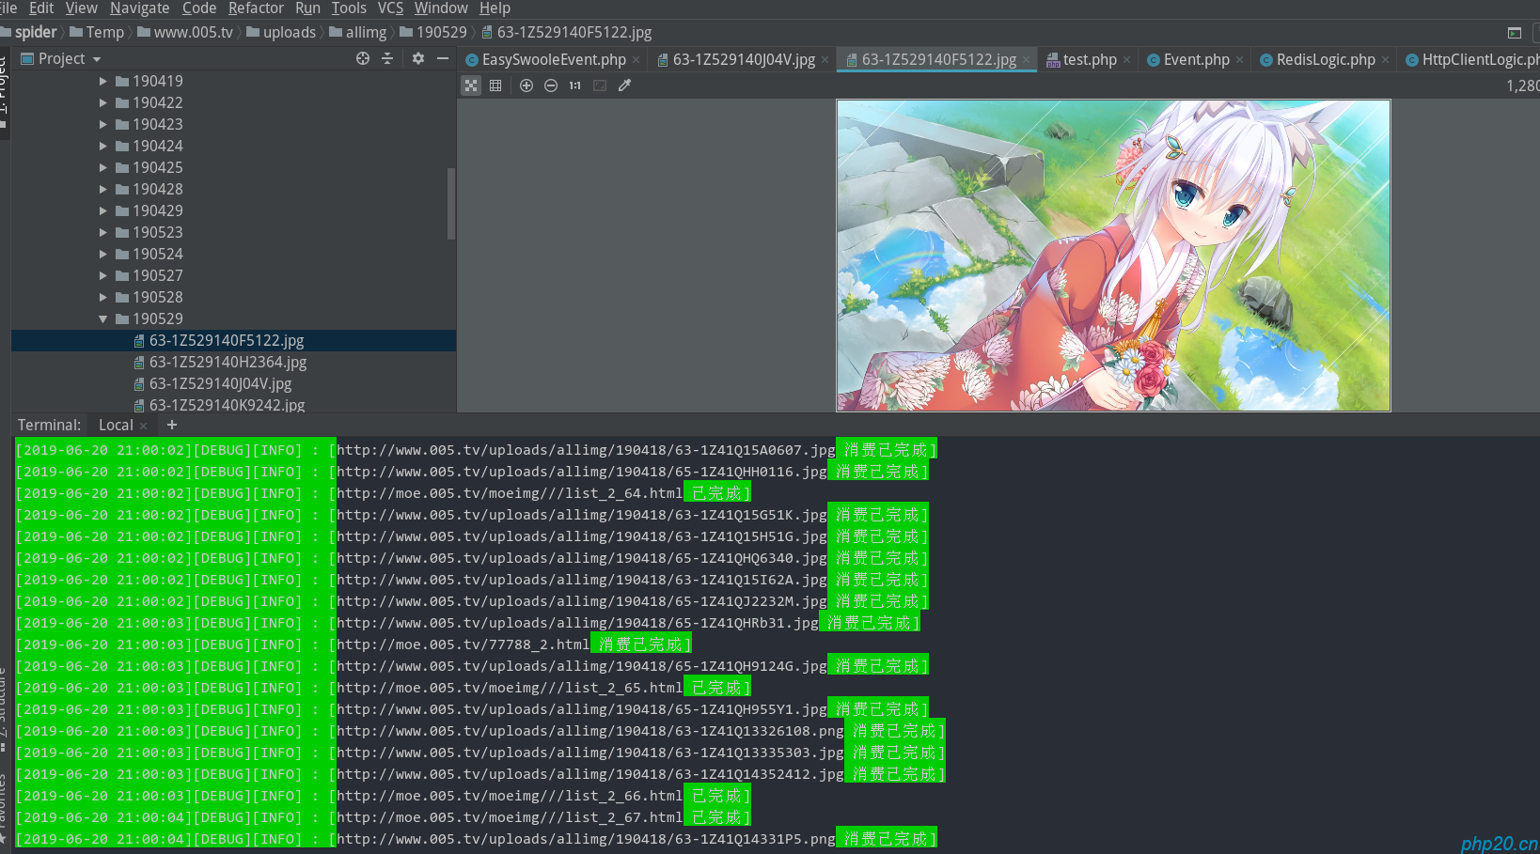Close the 63-1Z529140F5122.jpg tab
This screenshot has width=1540, height=854.
(1026, 60)
